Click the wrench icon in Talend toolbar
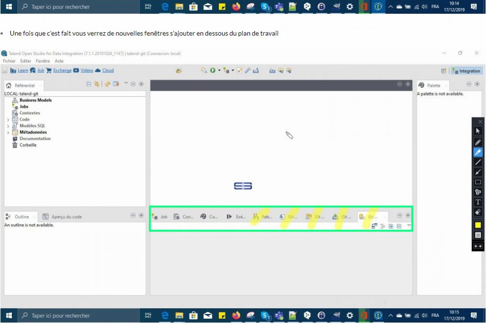The width and height of the screenshot is (486, 323). [x=248, y=70]
